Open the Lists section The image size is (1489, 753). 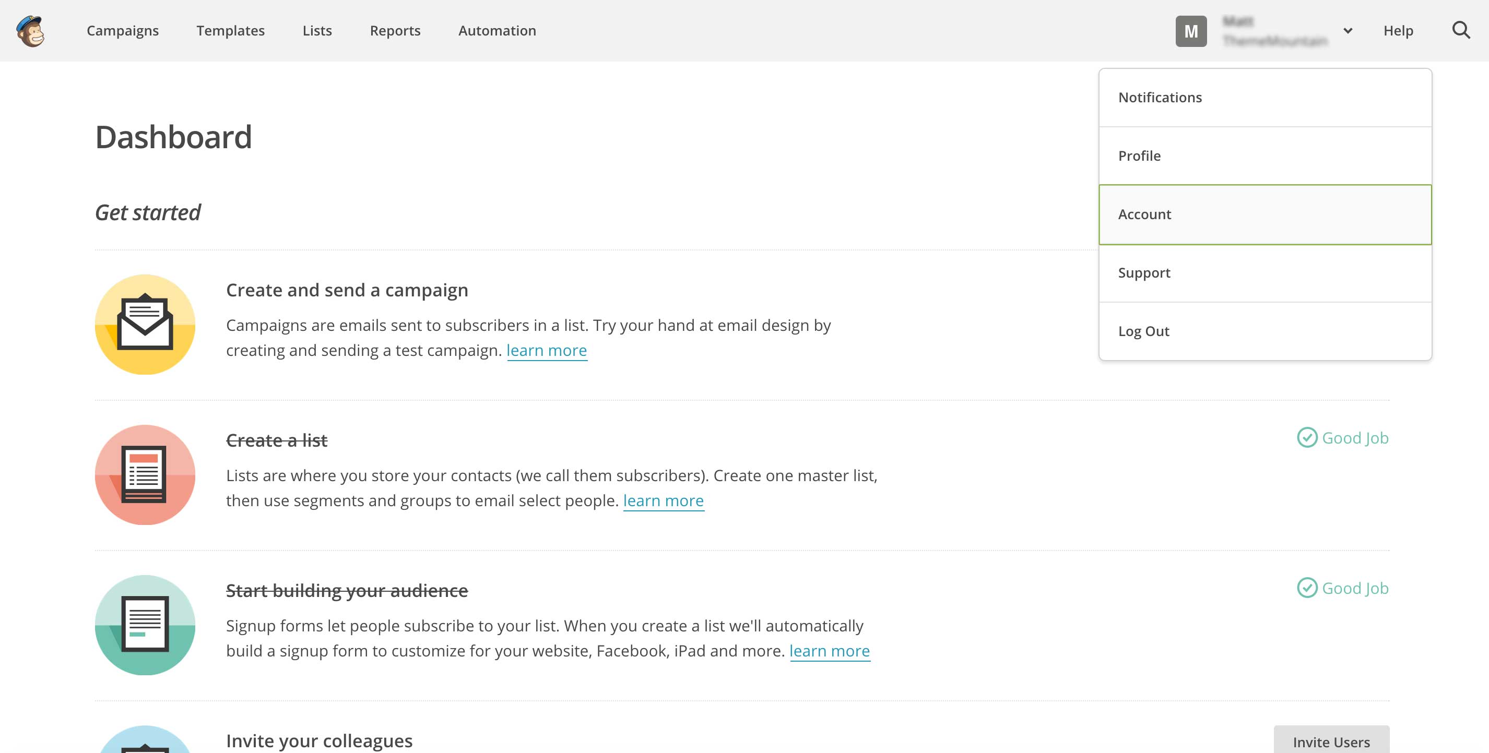[x=317, y=31]
